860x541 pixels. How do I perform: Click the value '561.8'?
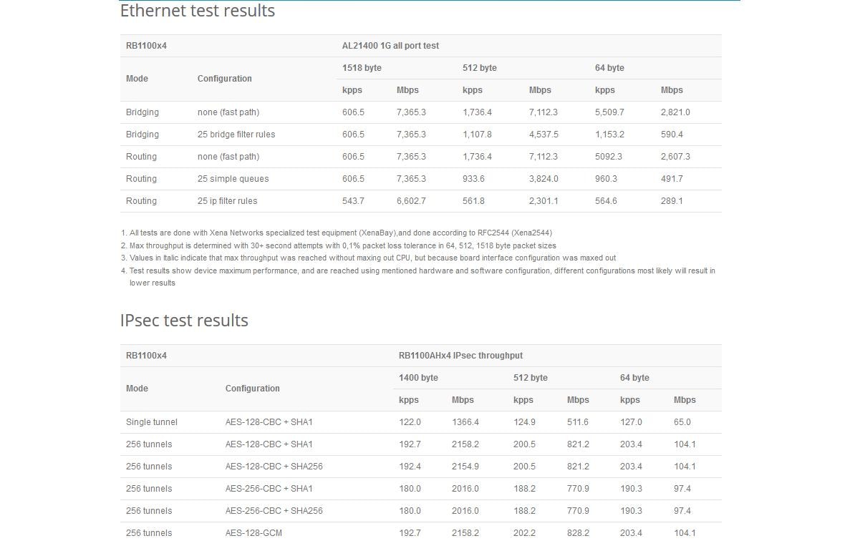pos(473,201)
